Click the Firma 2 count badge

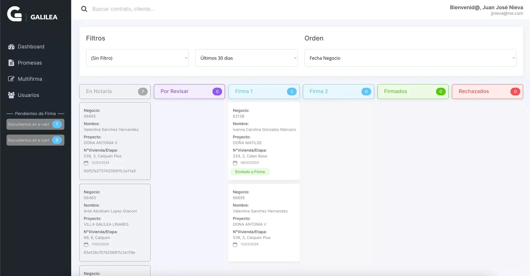tap(366, 92)
